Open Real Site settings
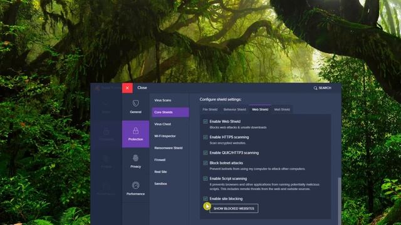 click(160, 172)
